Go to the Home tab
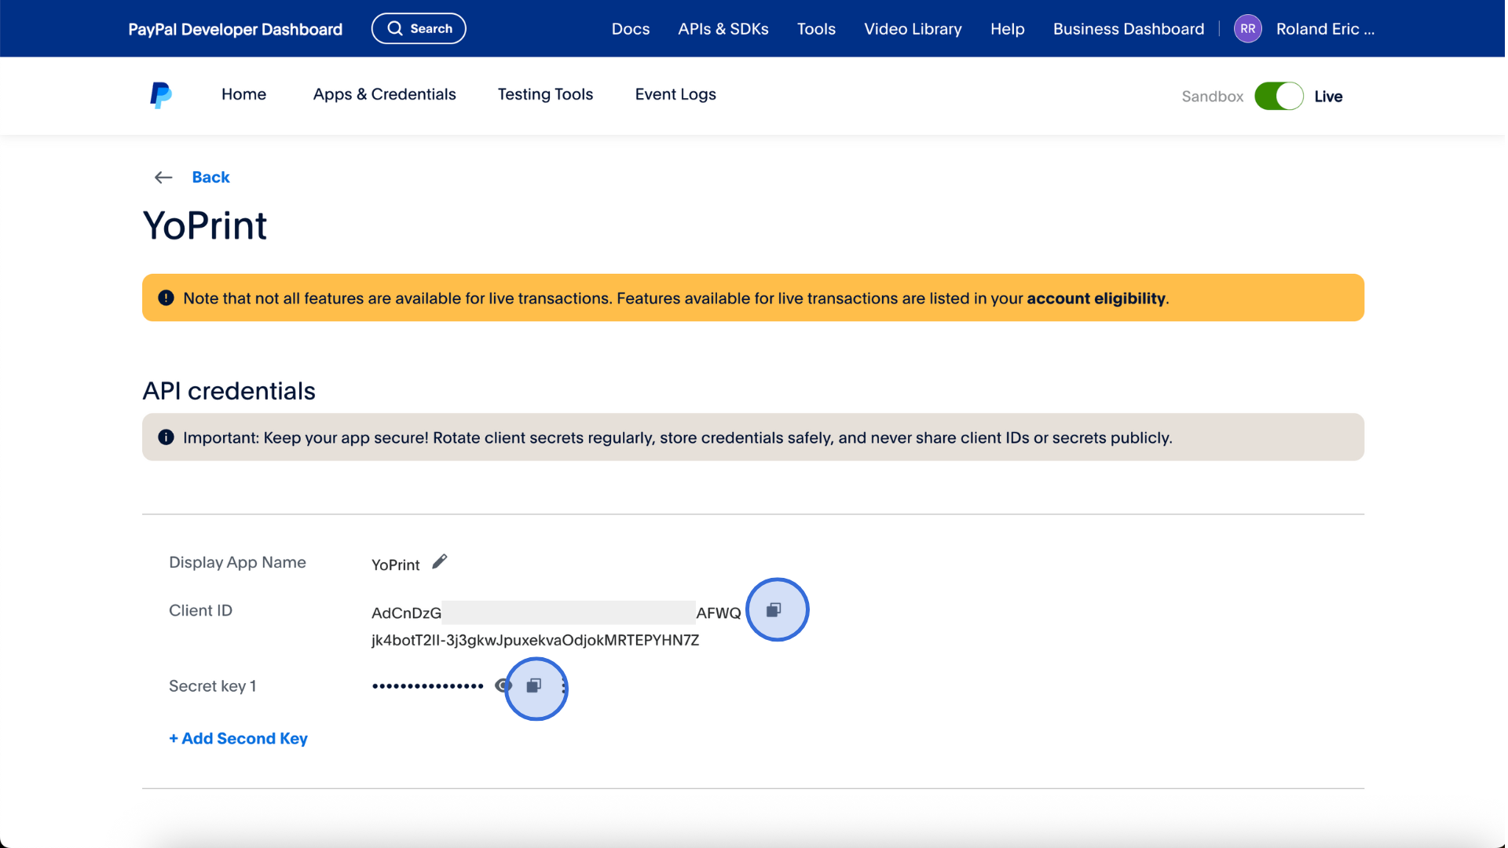 (243, 94)
